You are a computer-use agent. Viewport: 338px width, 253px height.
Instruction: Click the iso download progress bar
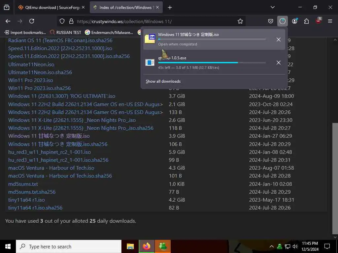coord(212,39)
